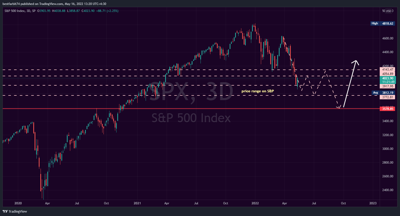Click the 2020 time axis label
Image resolution: width=400 pixels, height=216 pixels.
[x=18, y=203]
